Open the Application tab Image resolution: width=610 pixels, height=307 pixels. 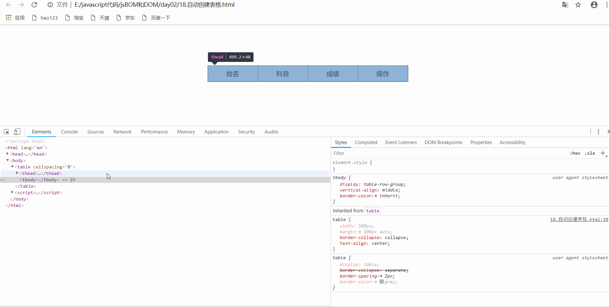(x=217, y=132)
